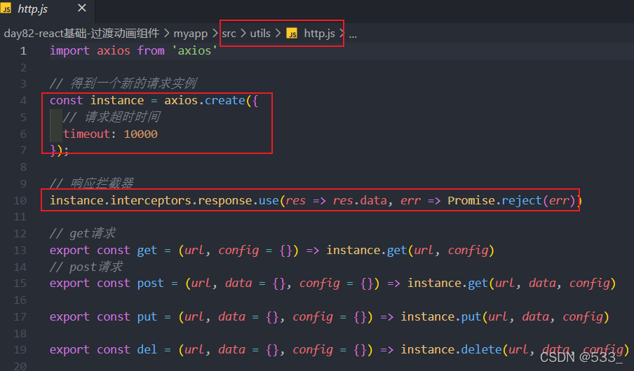Click line number 4 in the gutter
The height and width of the screenshot is (371, 634).
(x=23, y=101)
